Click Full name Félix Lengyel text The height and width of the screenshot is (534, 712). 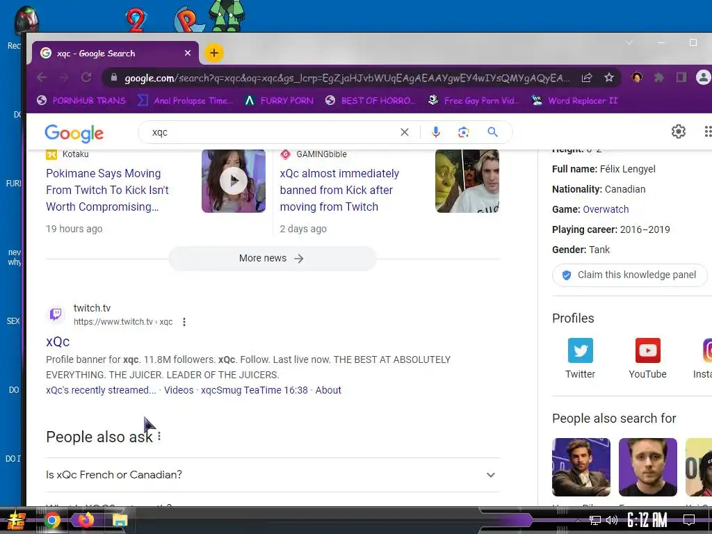(x=604, y=169)
